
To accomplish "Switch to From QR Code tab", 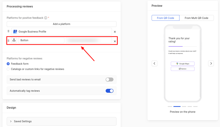I will [x=165, y=18].
